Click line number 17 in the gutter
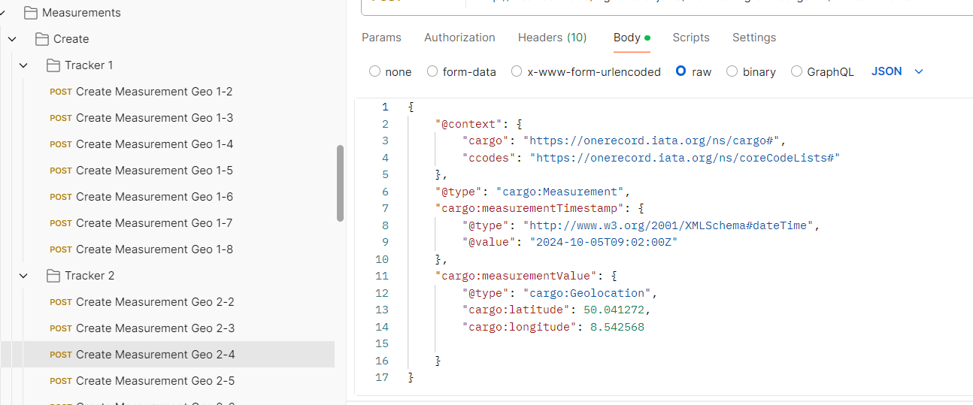Viewport: 973px width, 405px height. click(382, 377)
